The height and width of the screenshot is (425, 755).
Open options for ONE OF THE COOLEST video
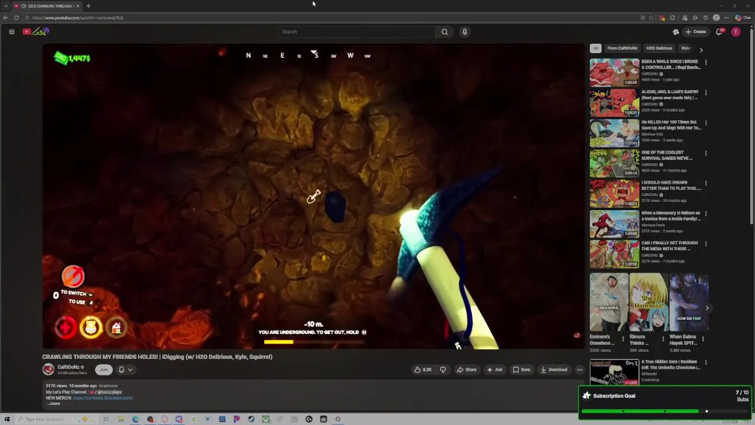(706, 153)
